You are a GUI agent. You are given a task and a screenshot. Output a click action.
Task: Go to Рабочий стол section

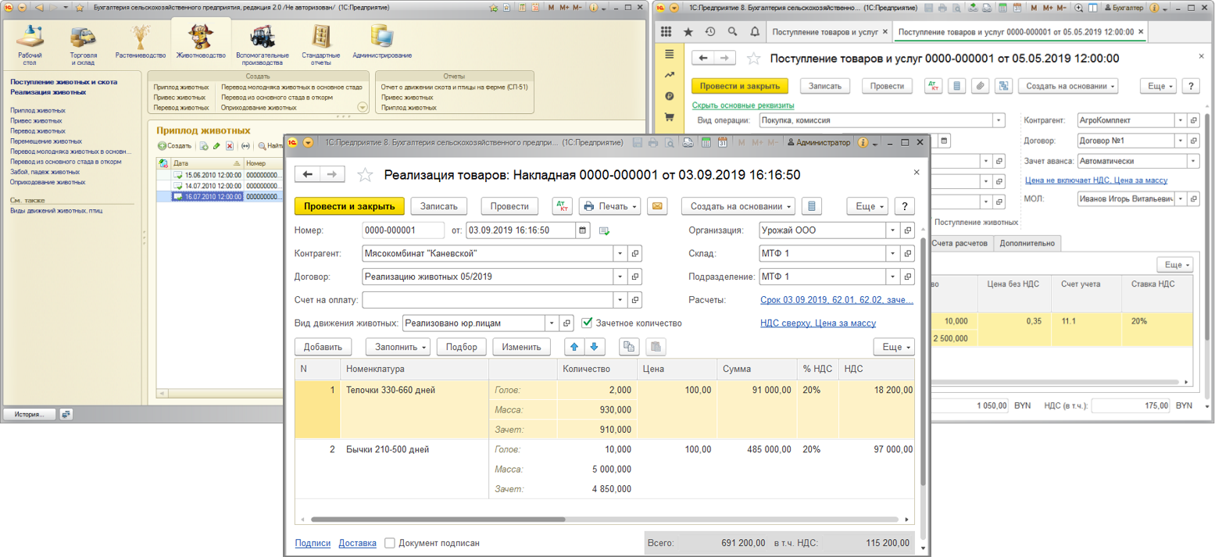pos(30,44)
